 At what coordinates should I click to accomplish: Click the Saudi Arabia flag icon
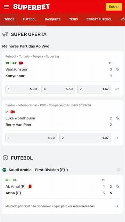coord(5,170)
